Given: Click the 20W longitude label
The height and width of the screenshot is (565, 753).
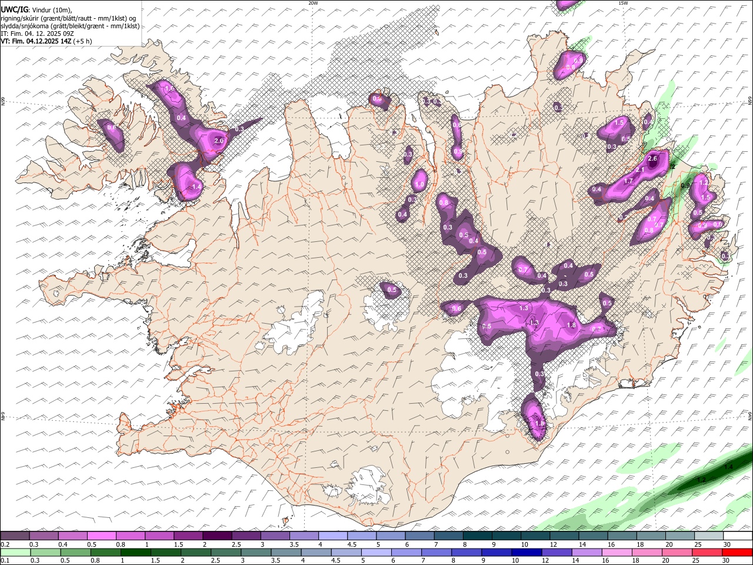Looking at the screenshot, I should [313, 3].
